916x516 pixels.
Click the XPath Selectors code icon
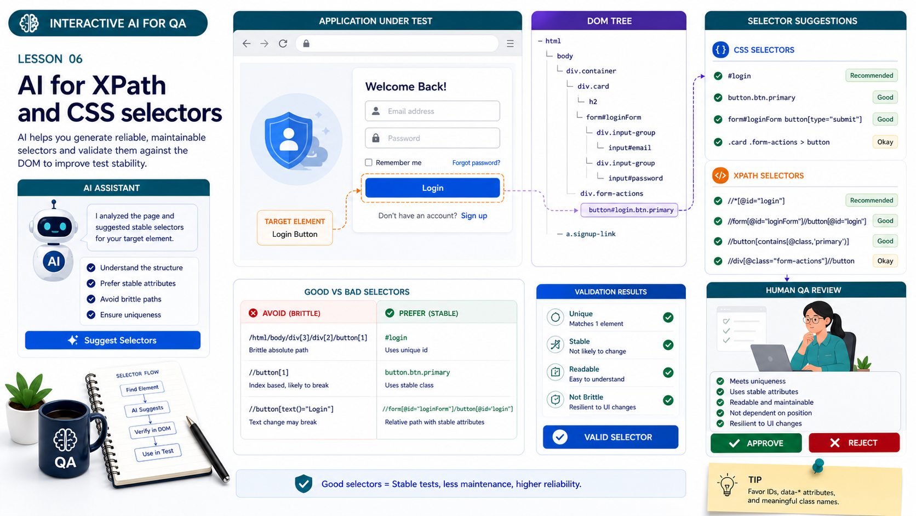pyautogui.click(x=720, y=175)
